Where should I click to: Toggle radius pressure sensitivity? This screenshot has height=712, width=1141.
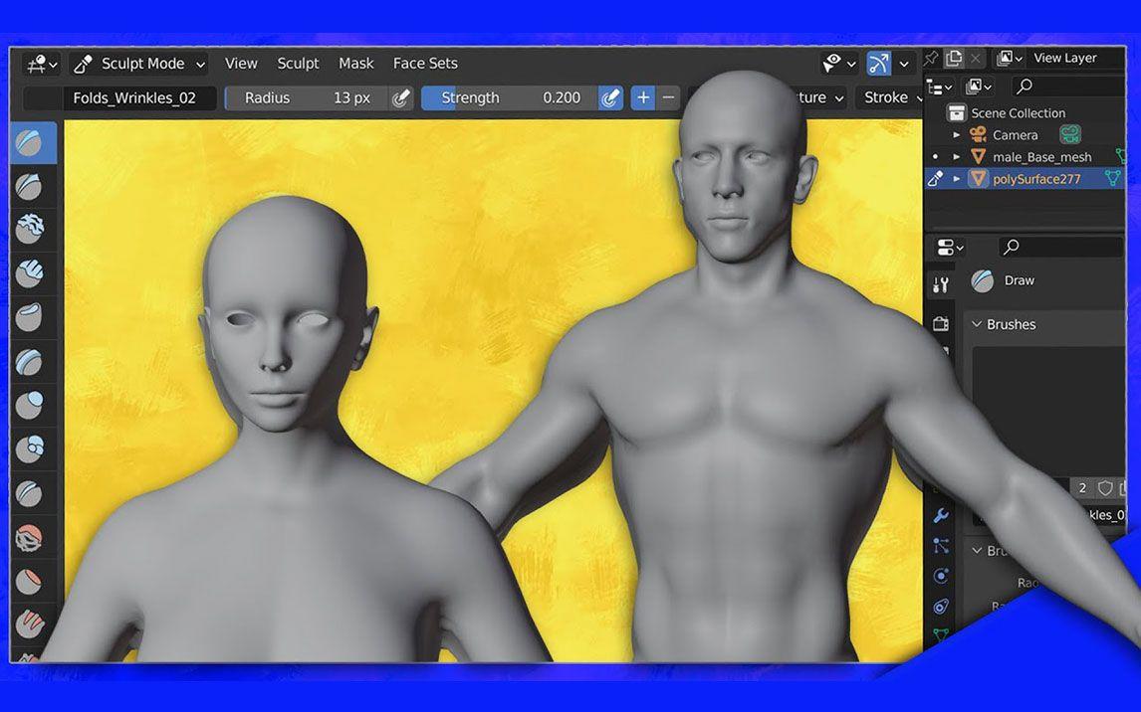point(400,97)
